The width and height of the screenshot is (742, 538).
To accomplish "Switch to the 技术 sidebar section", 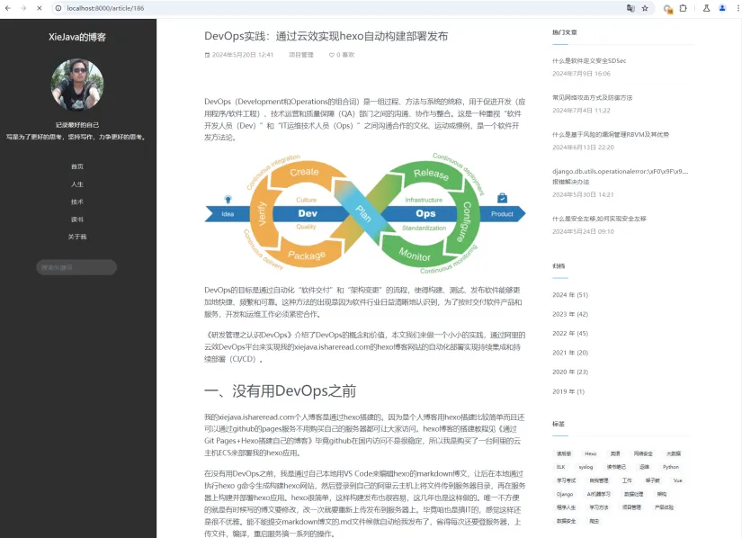I will click(x=78, y=202).
